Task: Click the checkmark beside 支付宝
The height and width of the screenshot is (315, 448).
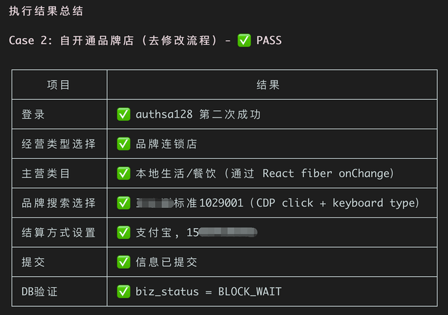Action: point(124,233)
